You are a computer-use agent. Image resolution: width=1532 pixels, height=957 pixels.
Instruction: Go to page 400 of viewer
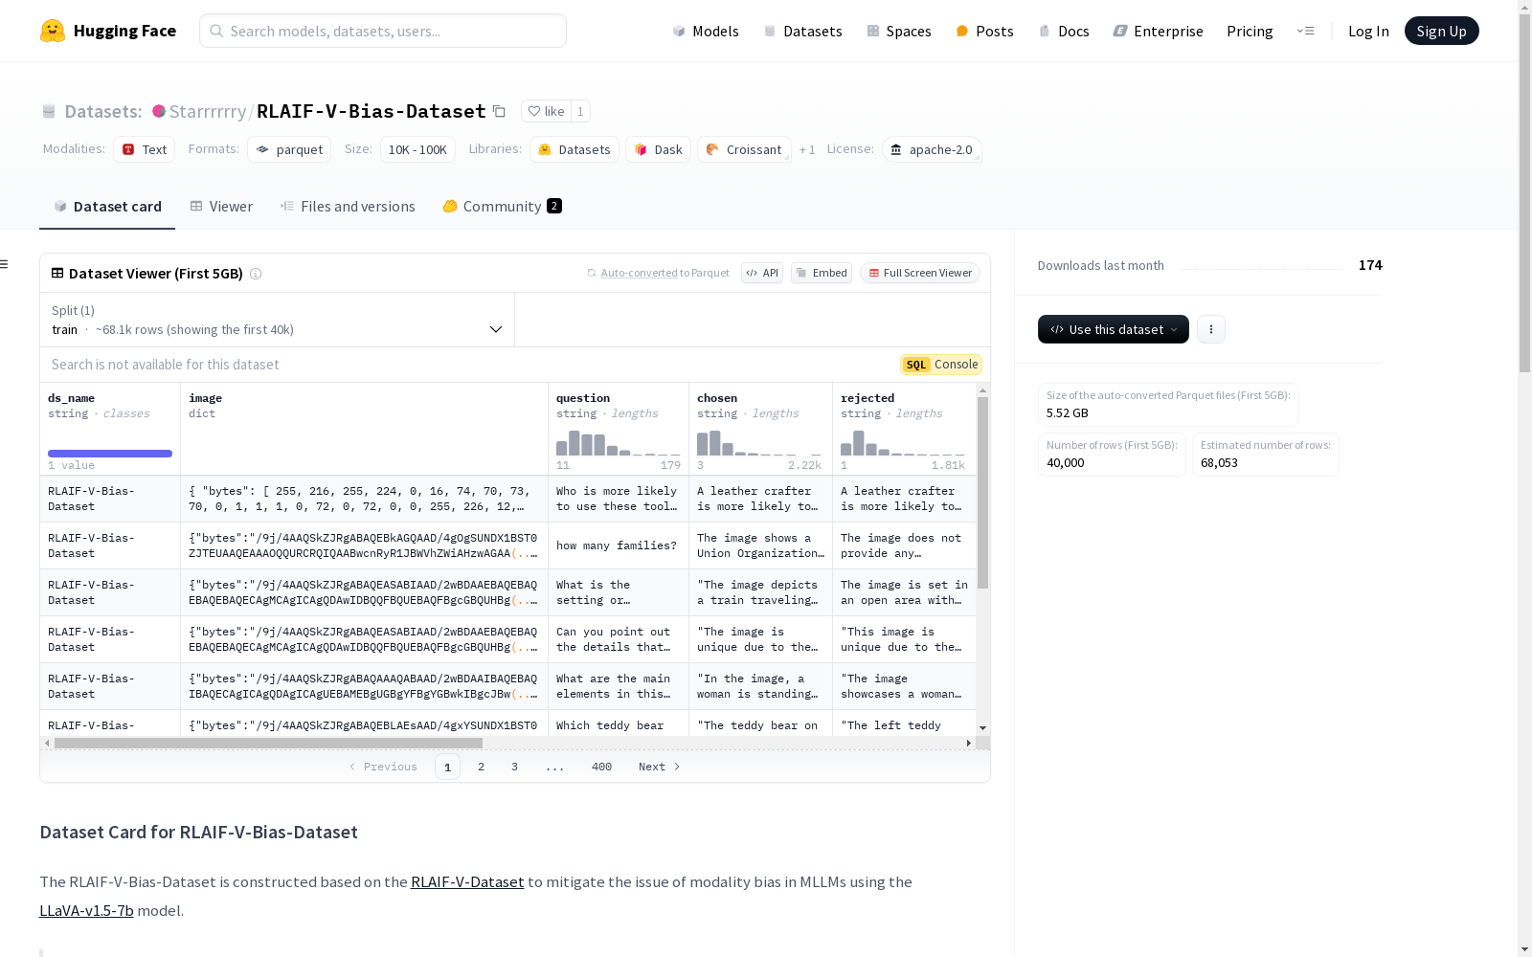(601, 767)
